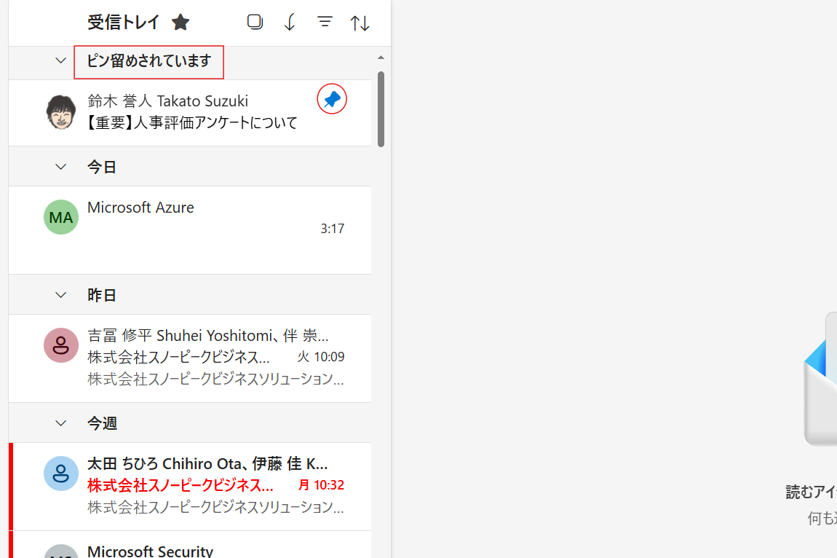Screen dimensions: 837x558
Task: Collapse the 今日 group chevron
Action: [x=61, y=167]
